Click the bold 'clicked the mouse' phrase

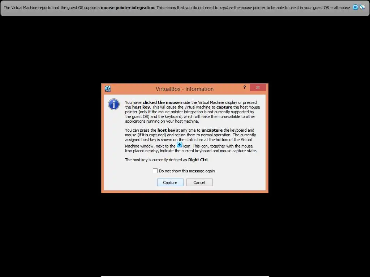[161, 102]
